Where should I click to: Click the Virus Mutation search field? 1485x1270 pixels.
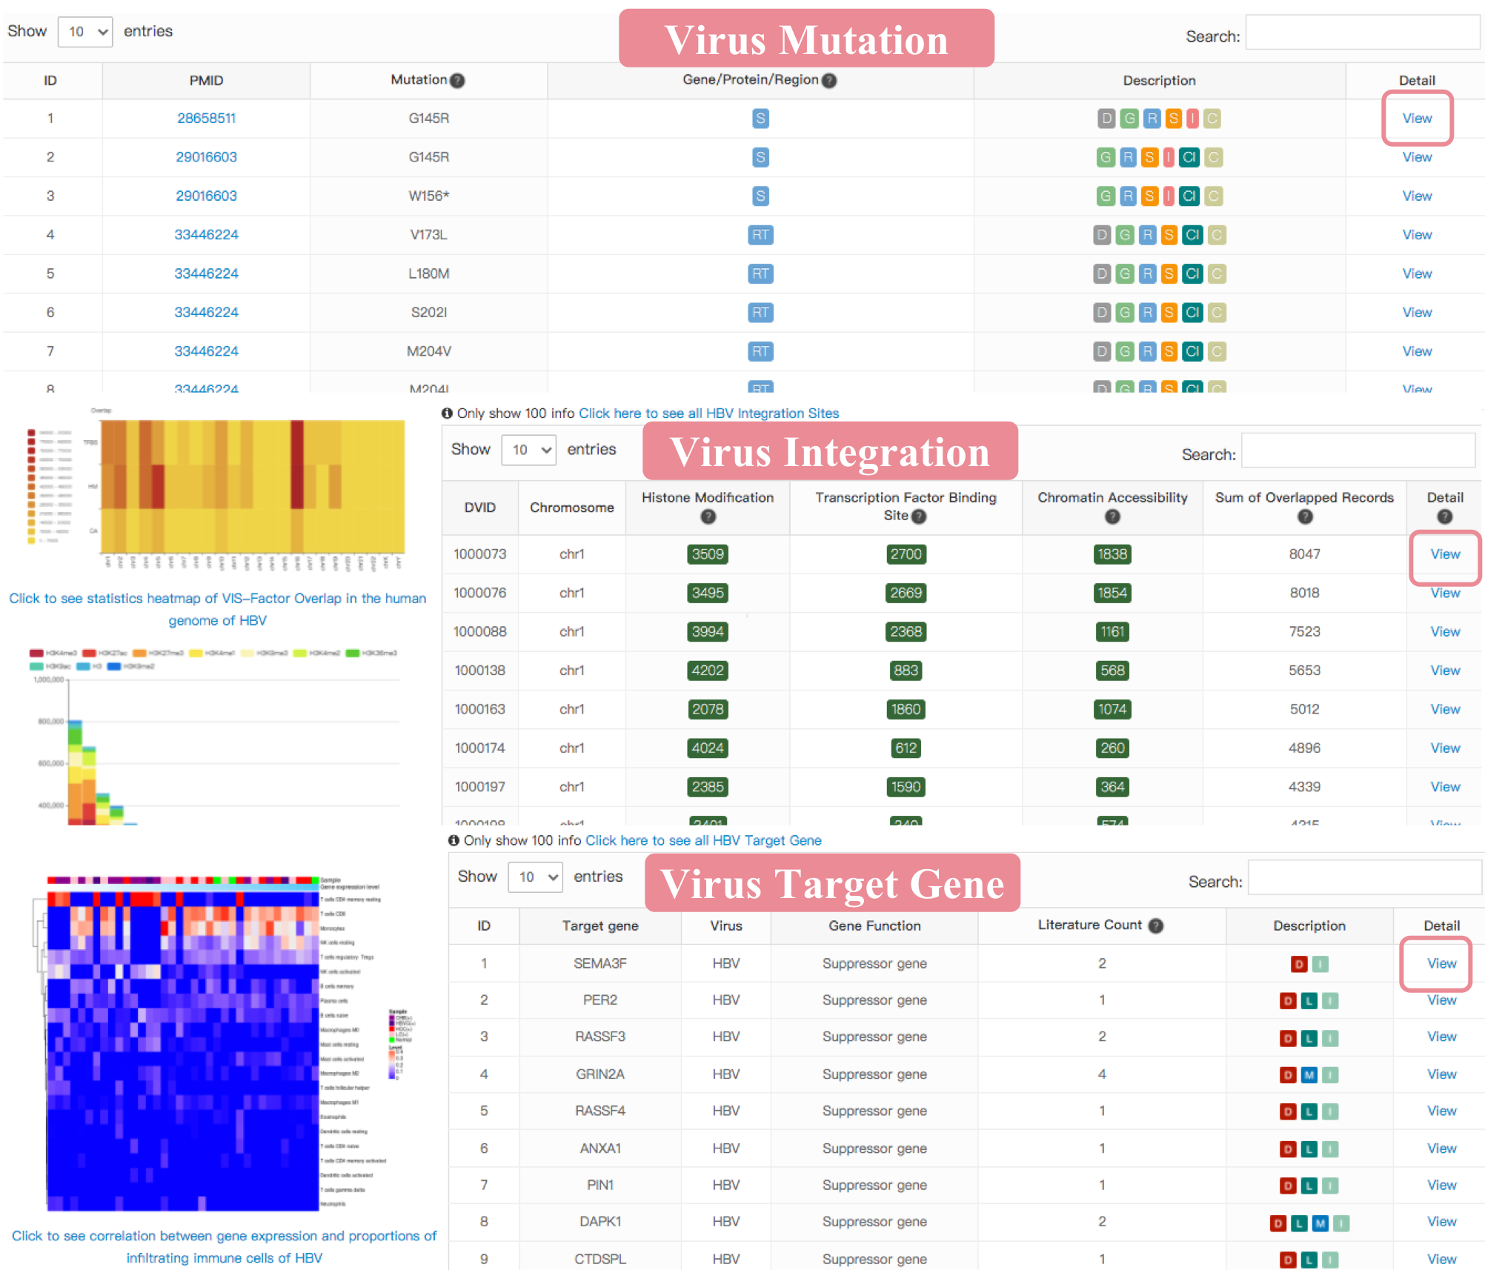coord(1362,33)
